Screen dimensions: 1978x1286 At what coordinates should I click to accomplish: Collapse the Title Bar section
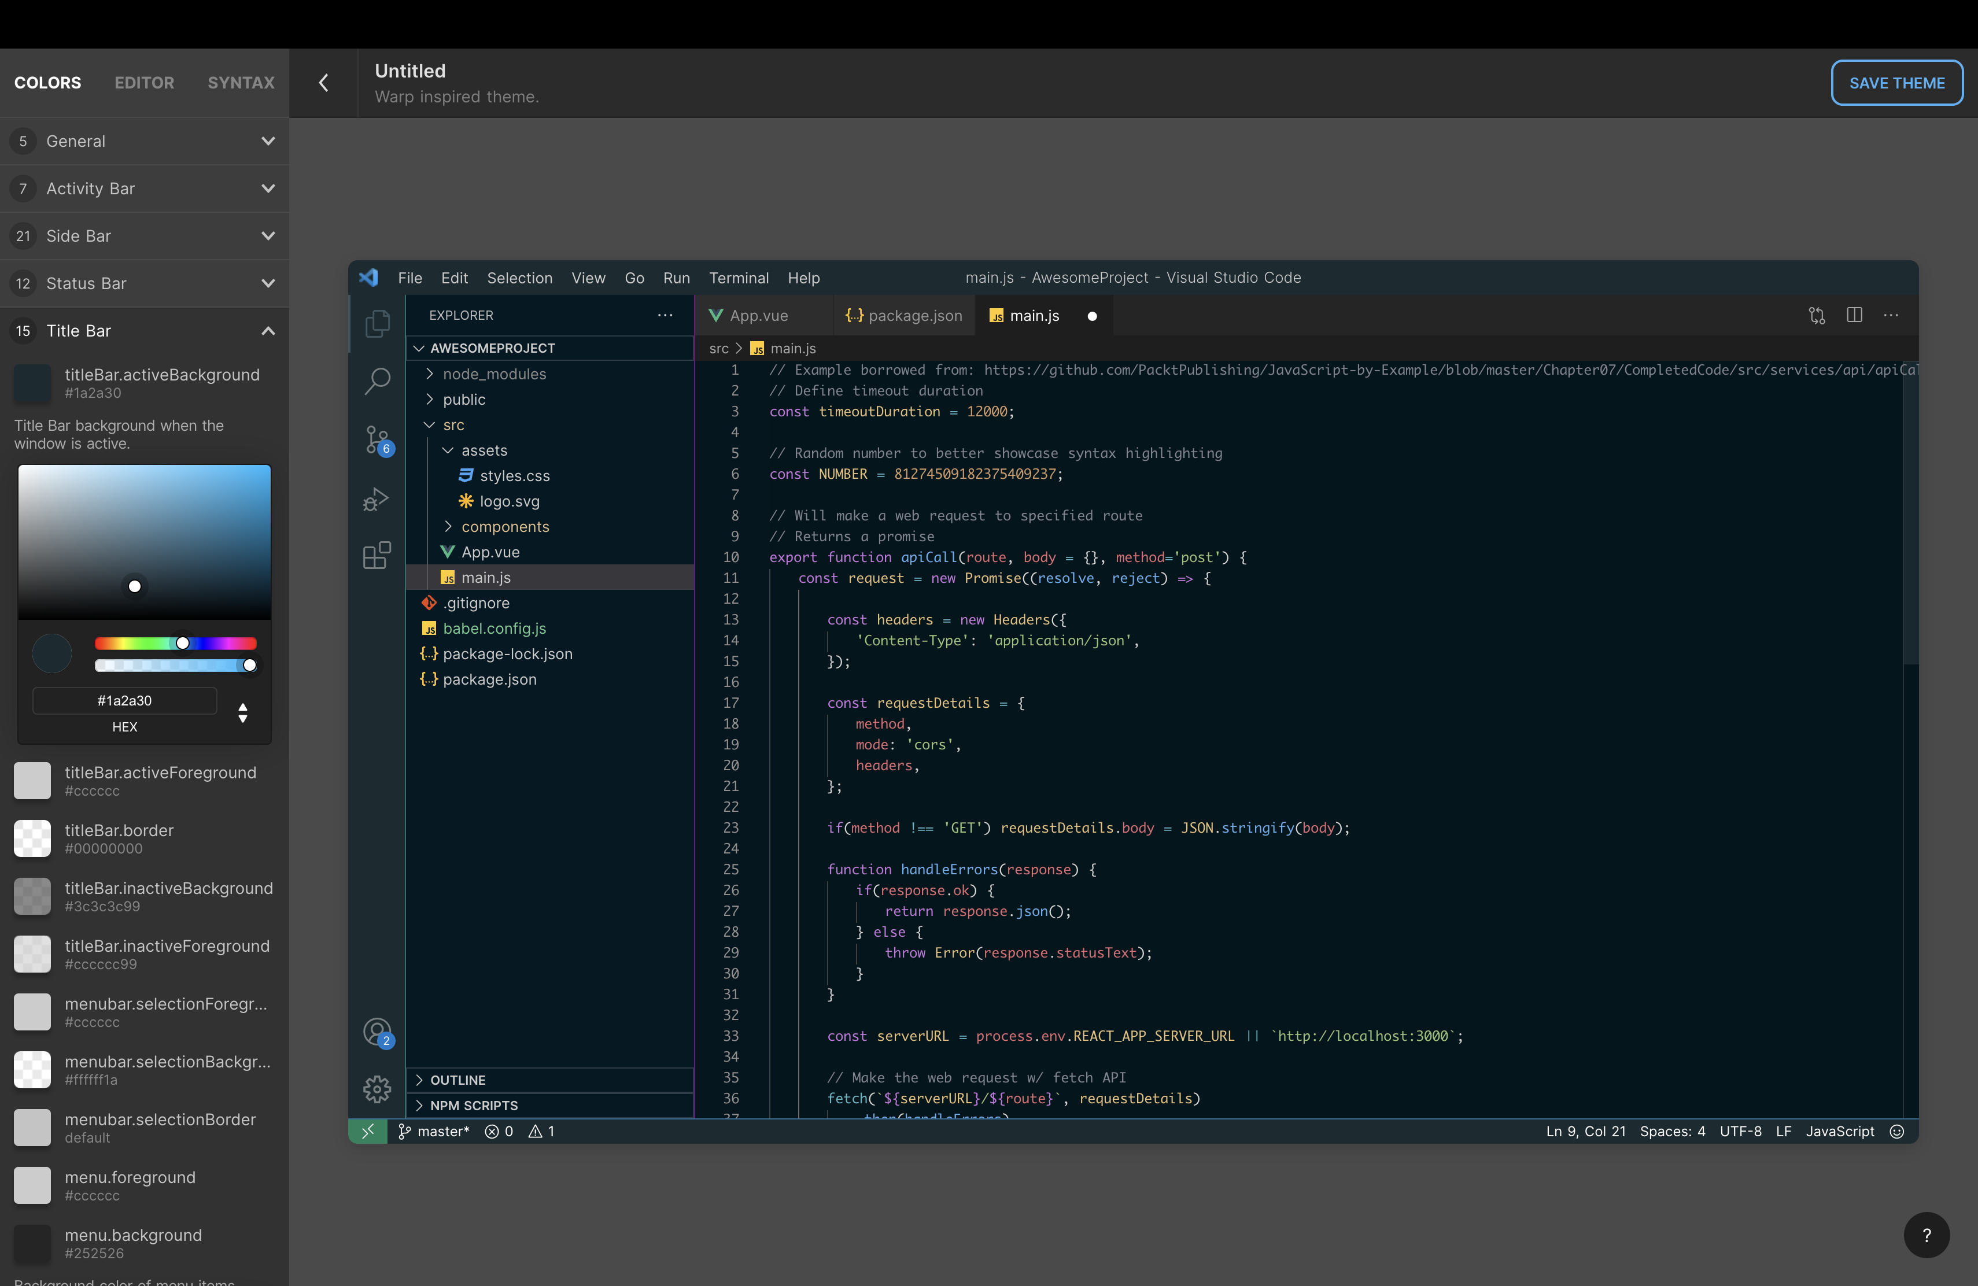tap(268, 331)
